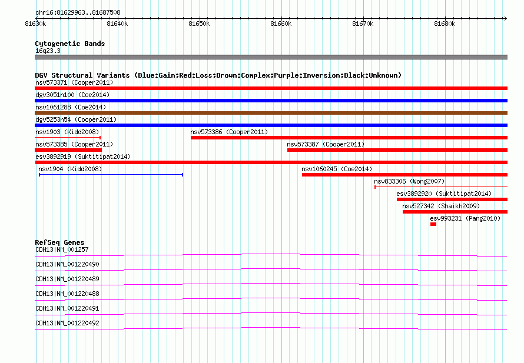Open the esv3892920 (Suktitipat2014) label
Image resolution: width=524 pixels, height=363 pixels.
pyautogui.click(x=444, y=194)
